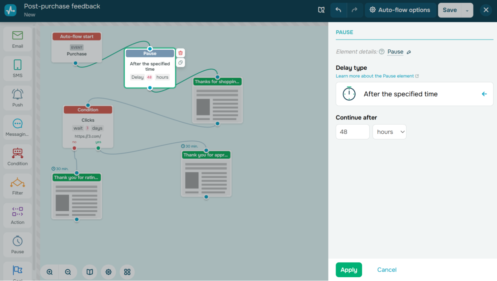Image resolution: width=497 pixels, height=281 pixels.
Task: Select the Push notification element
Action: [x=18, y=98]
